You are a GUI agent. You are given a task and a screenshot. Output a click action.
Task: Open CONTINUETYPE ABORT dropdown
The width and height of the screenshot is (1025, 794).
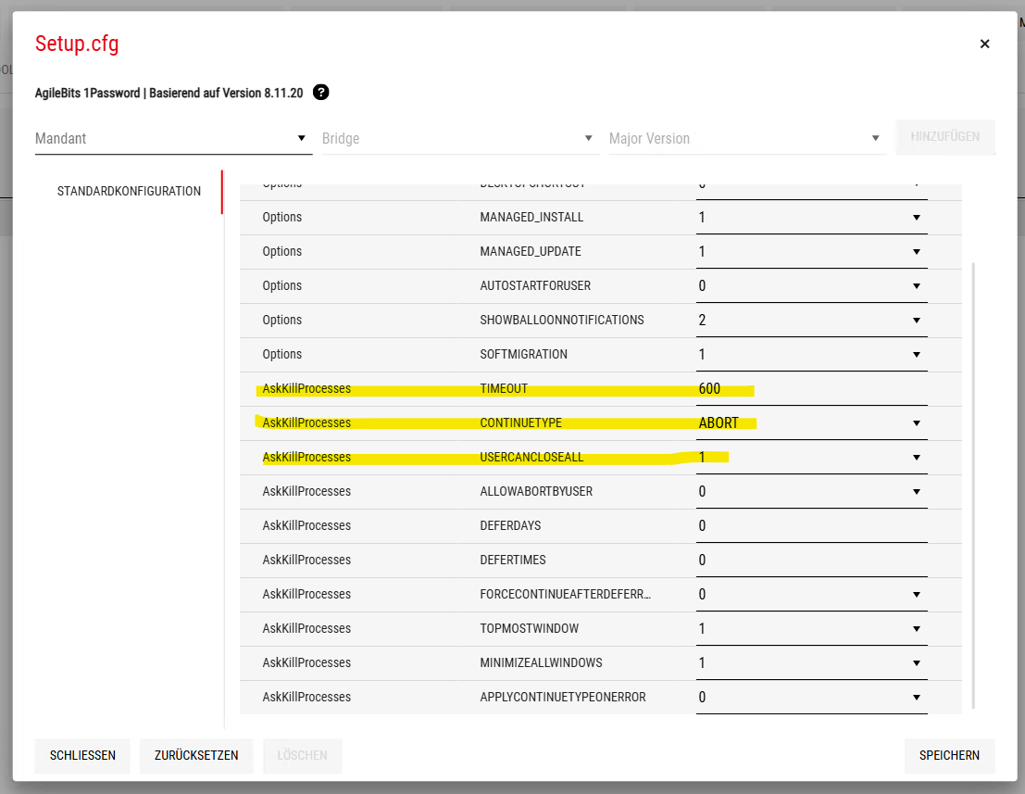pyautogui.click(x=811, y=423)
